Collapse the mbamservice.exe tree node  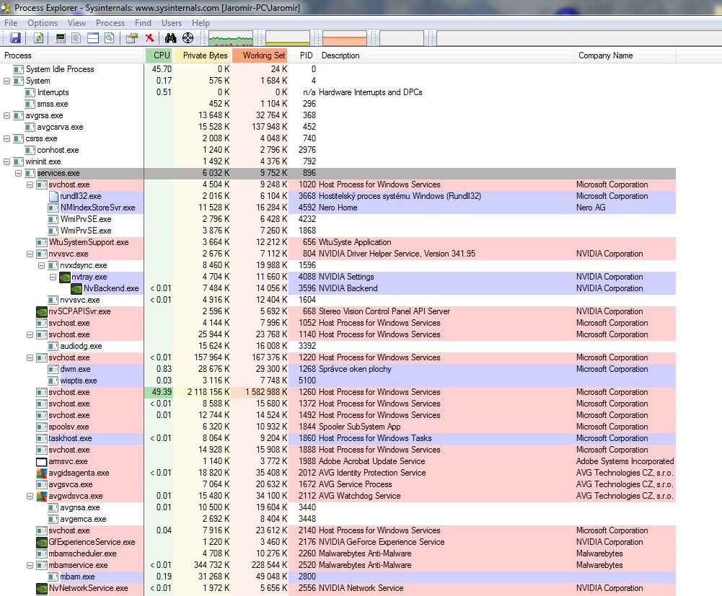[x=30, y=565]
